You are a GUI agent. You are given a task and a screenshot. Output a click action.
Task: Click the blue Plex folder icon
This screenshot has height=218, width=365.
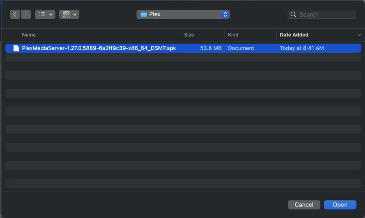pos(144,14)
